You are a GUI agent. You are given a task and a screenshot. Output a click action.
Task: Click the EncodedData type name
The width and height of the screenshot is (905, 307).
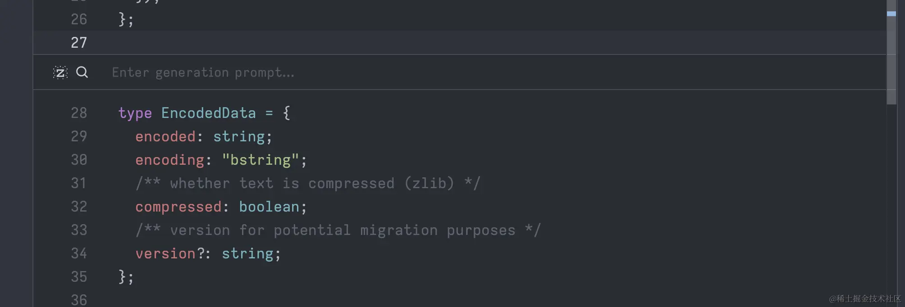208,113
